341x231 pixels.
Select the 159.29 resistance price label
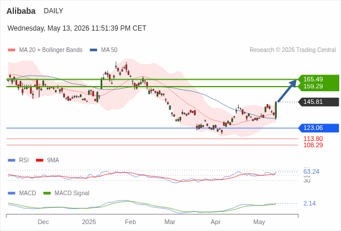[313, 86]
